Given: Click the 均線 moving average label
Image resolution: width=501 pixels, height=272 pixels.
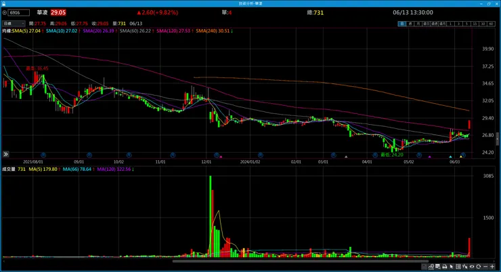Looking at the screenshot, I should [x=7, y=31].
